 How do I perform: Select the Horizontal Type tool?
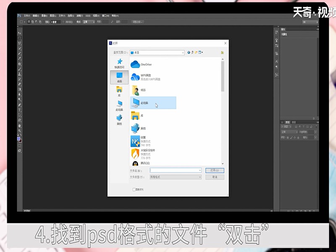(19, 110)
